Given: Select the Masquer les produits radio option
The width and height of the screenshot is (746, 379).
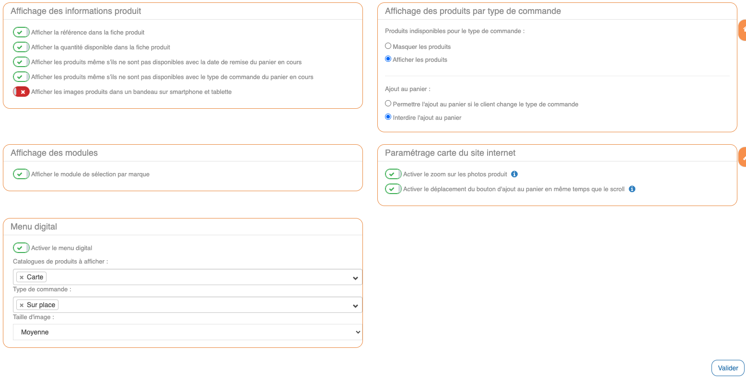Looking at the screenshot, I should pos(388,46).
